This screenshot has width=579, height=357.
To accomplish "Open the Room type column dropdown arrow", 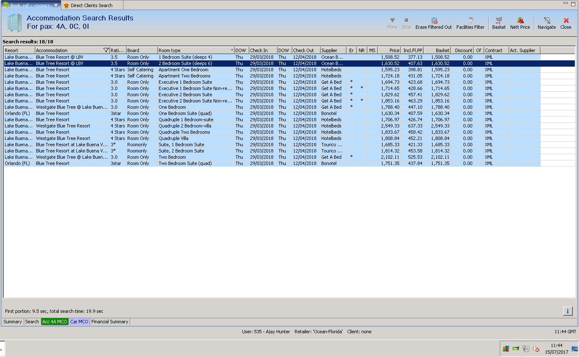I will [x=232, y=50].
